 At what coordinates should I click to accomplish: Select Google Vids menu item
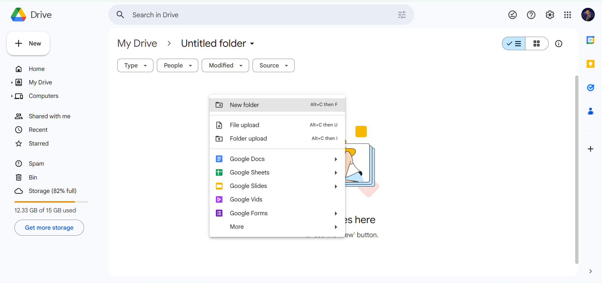click(277, 200)
